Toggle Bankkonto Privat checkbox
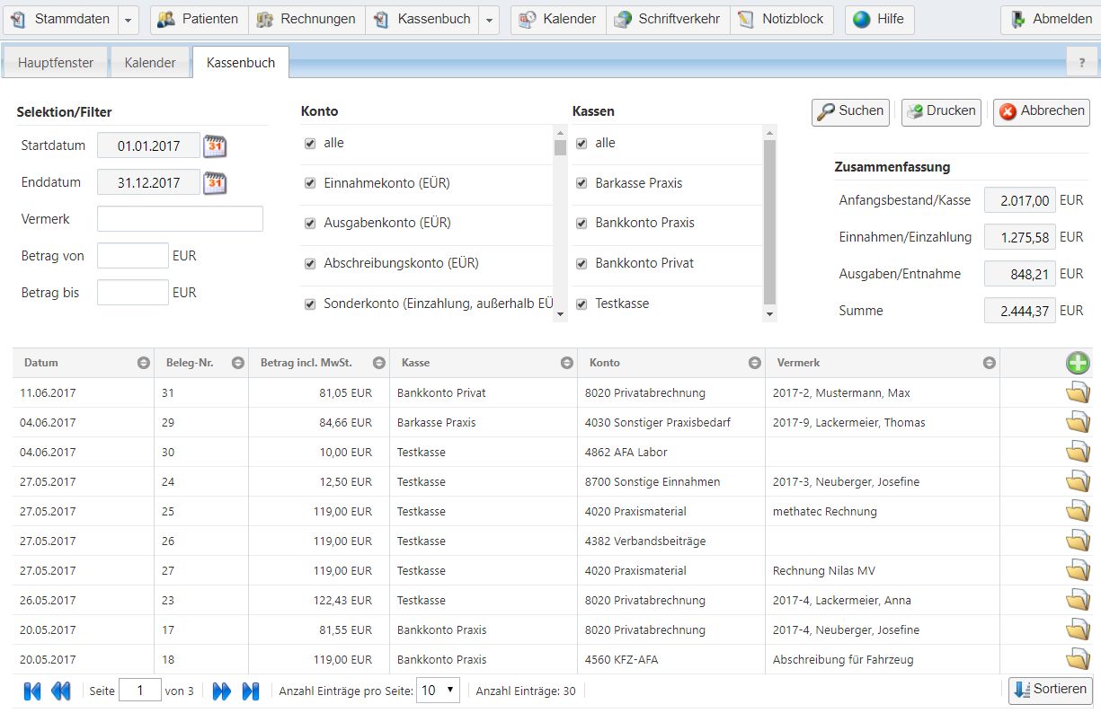The width and height of the screenshot is (1101, 713). [582, 264]
